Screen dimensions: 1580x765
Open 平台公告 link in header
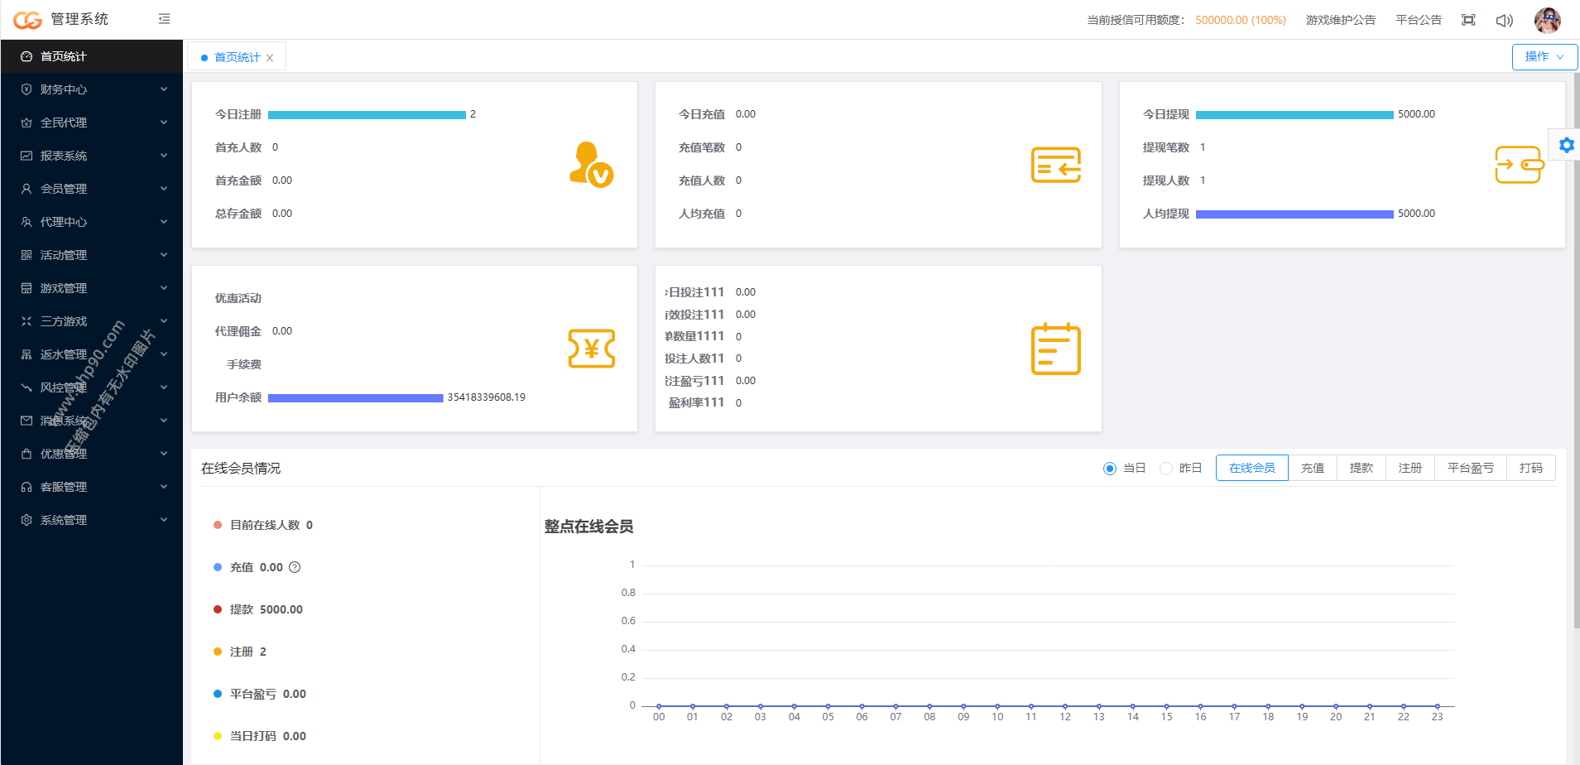point(1419,20)
